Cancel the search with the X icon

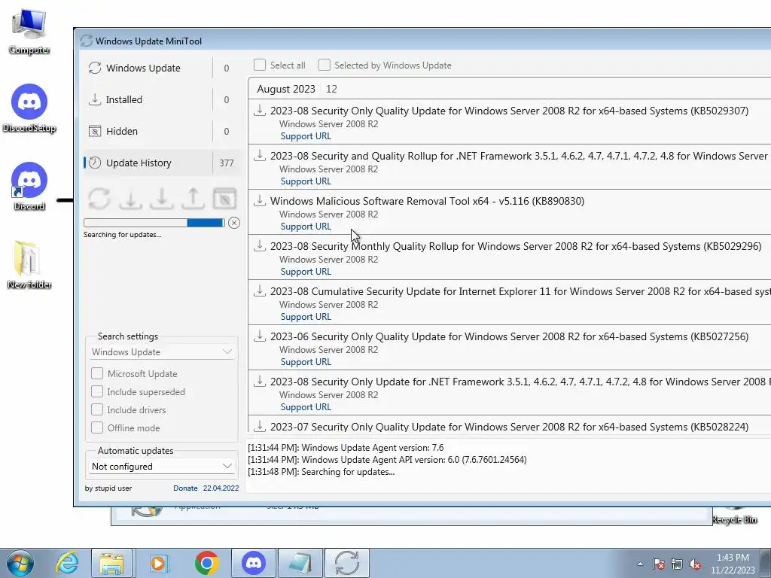[x=234, y=223]
